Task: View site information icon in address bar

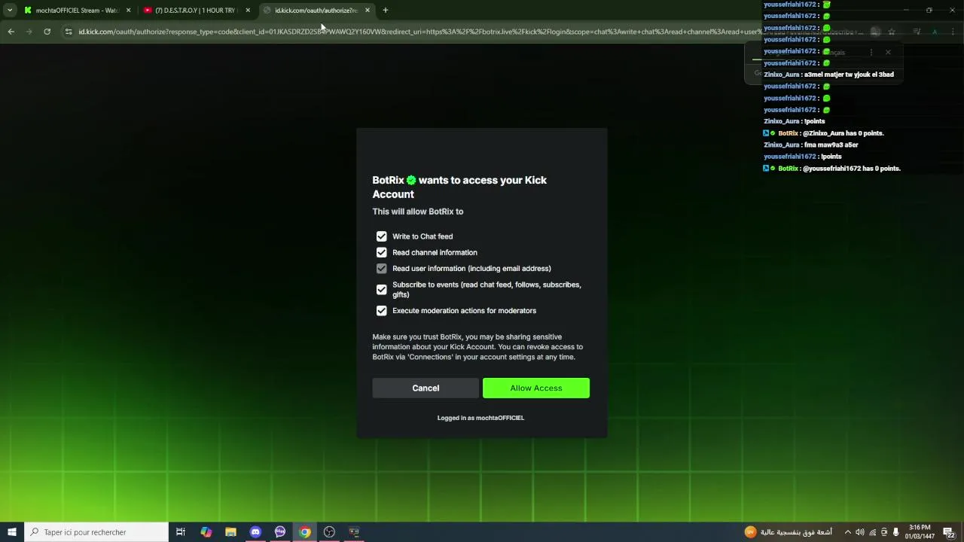Action: [x=69, y=32]
